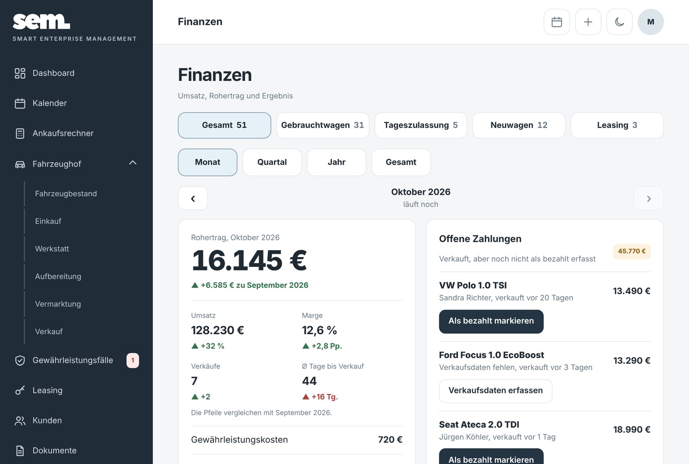Screen dimensions: 689x464
Task: Go to previous month arrow
Action: [x=193, y=198]
